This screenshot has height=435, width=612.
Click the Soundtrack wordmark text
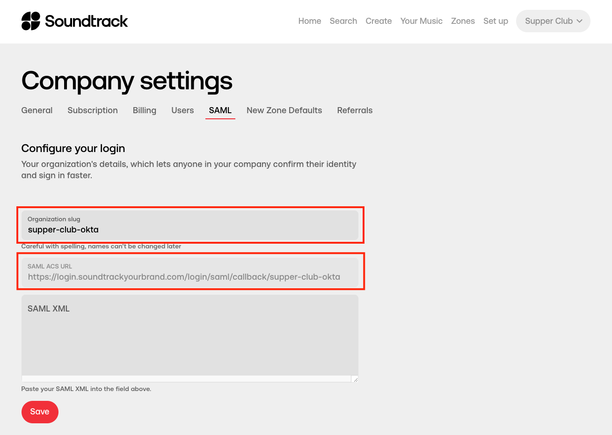pyautogui.click(x=86, y=21)
